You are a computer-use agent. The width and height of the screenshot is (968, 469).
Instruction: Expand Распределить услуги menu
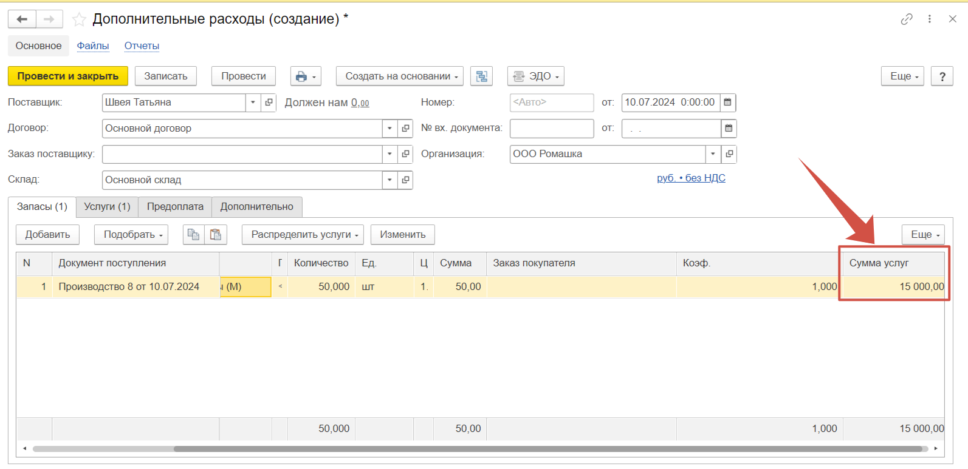(x=304, y=235)
